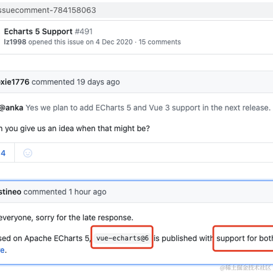The image size is (273, 273).
Task: Click the highlighted 'support for both' text
Action: pos(245,239)
